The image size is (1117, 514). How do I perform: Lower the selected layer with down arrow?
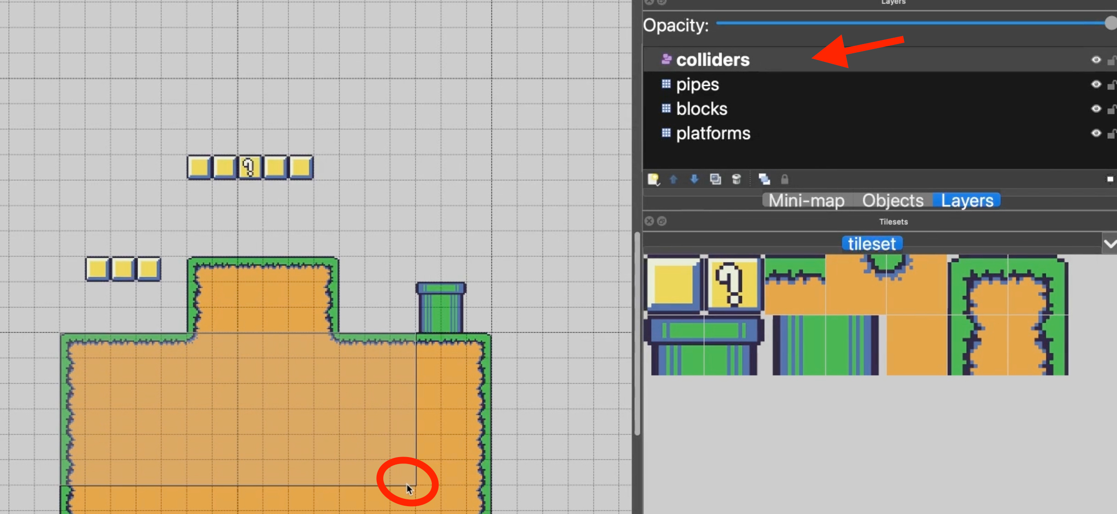[x=694, y=179]
